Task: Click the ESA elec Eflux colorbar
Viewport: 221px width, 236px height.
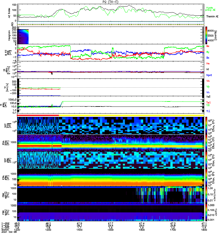Action: tap(206, 178)
